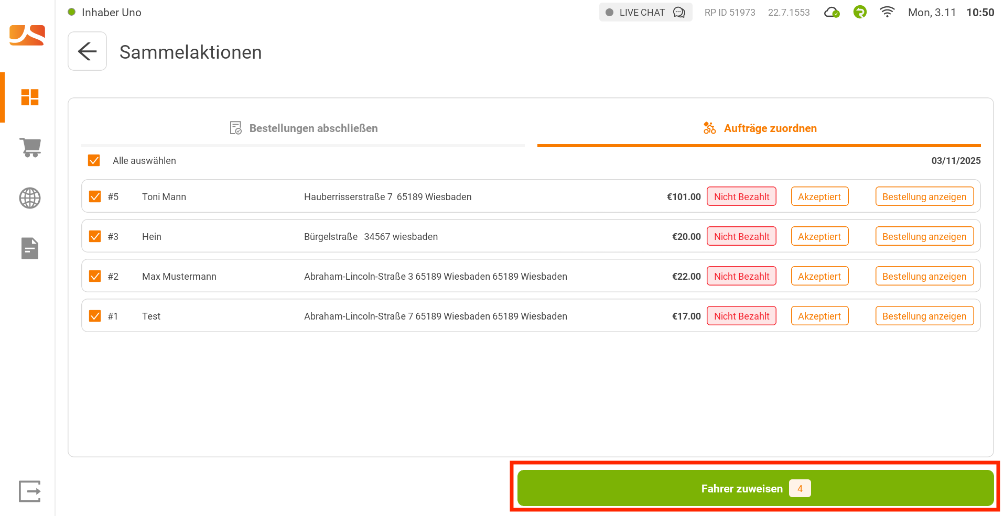Deselect order #5 Toni Mann checkbox
1004x516 pixels.
pos(95,196)
